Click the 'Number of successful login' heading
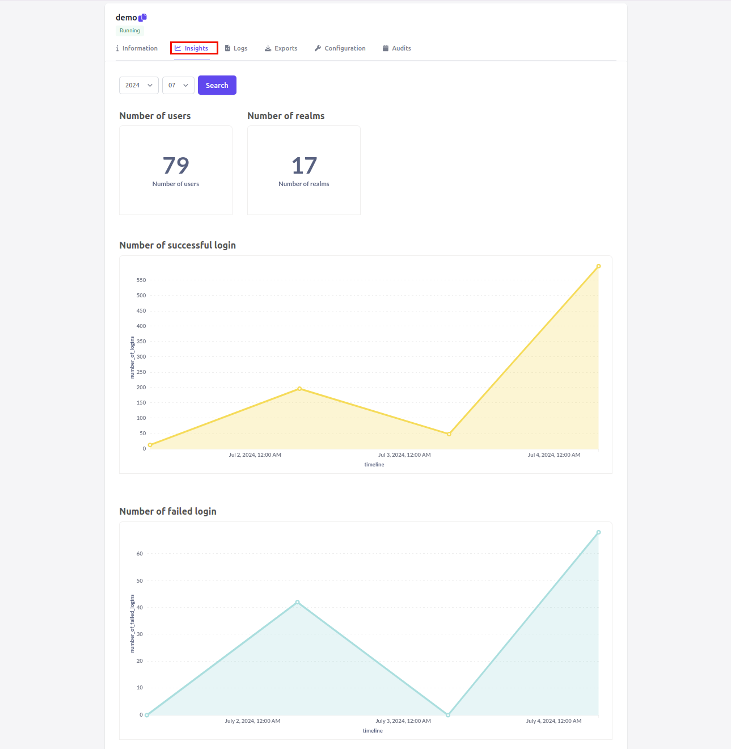 (178, 245)
